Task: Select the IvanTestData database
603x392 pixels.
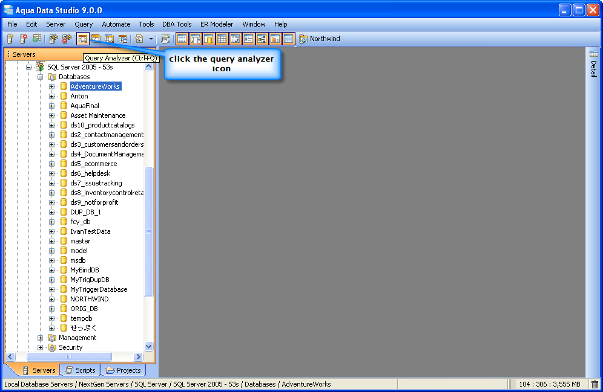Action: [90, 231]
